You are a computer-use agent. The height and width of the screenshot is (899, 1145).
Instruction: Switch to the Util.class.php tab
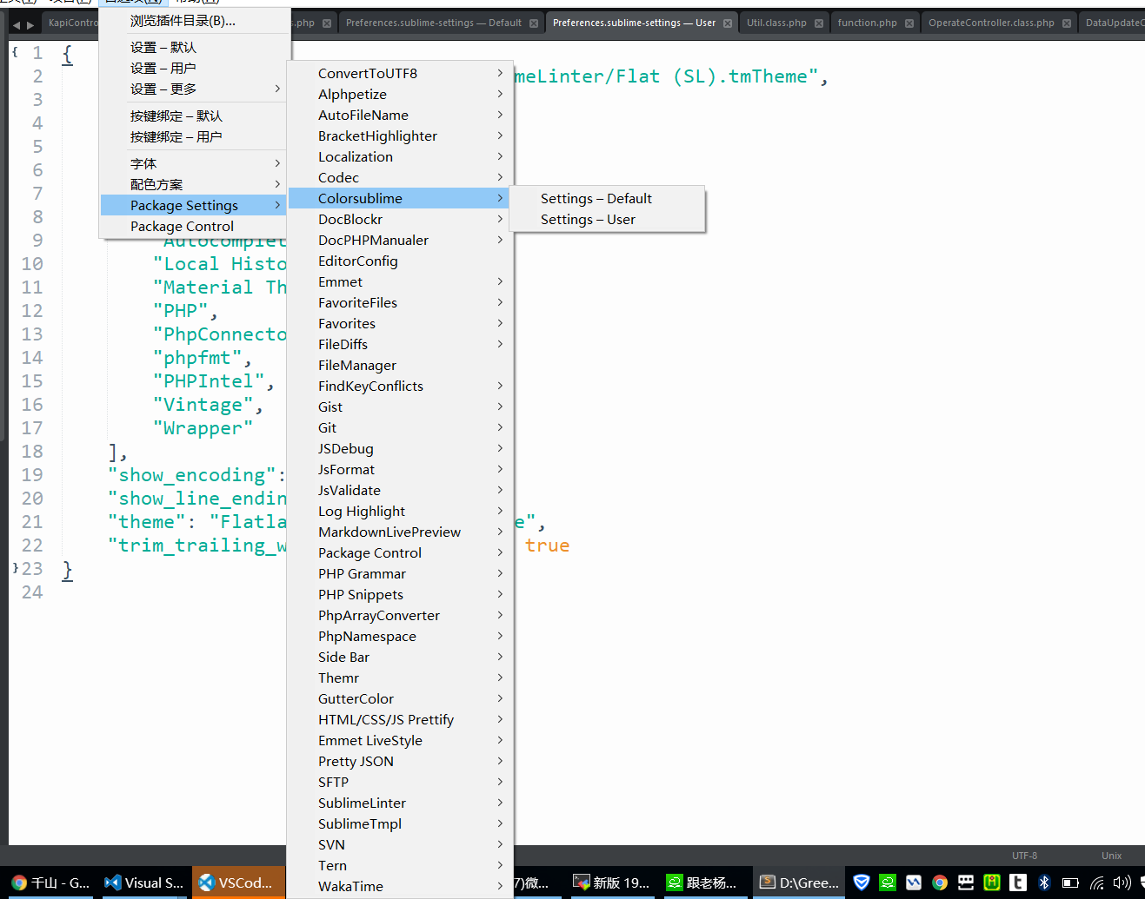[x=783, y=23]
